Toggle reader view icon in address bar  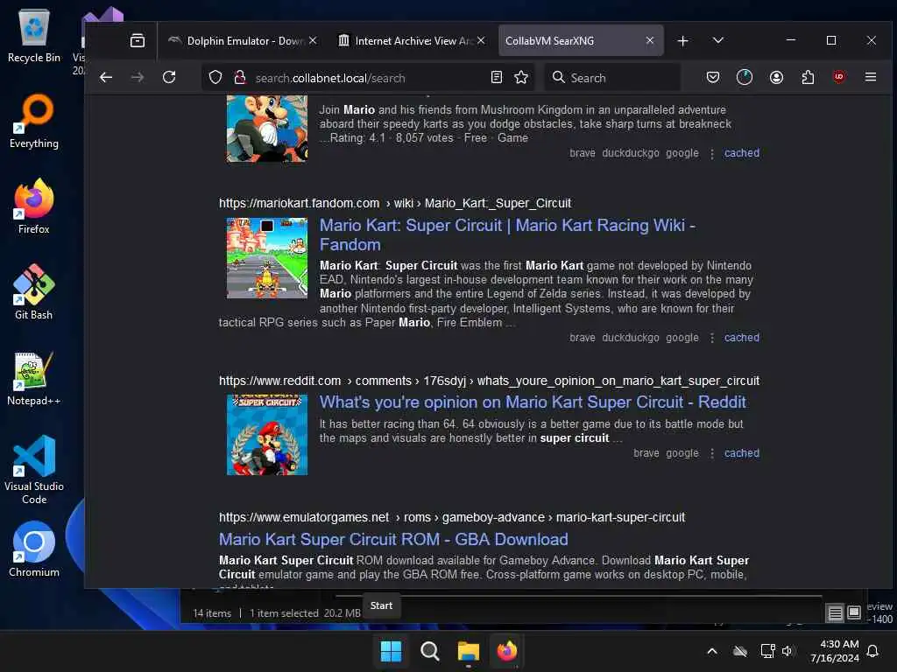pos(497,77)
